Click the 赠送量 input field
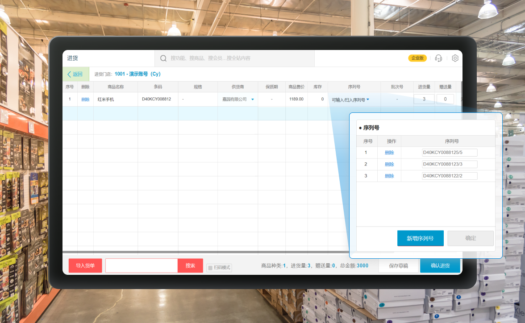525x323 pixels. click(445, 99)
